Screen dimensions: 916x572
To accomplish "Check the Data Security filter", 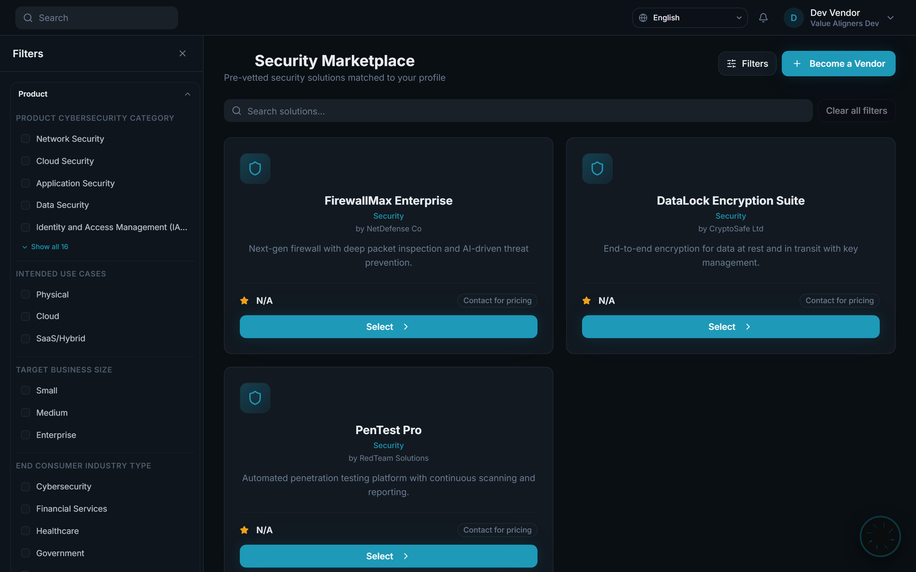I will (25, 205).
